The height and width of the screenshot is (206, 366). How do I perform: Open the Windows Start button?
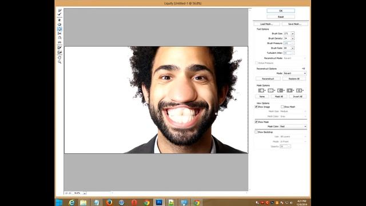click(59, 202)
